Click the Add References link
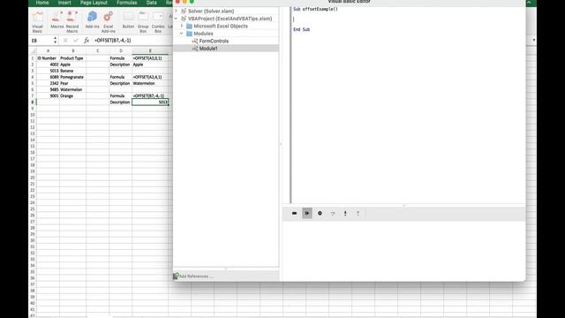The height and width of the screenshot is (318, 565). [x=196, y=276]
